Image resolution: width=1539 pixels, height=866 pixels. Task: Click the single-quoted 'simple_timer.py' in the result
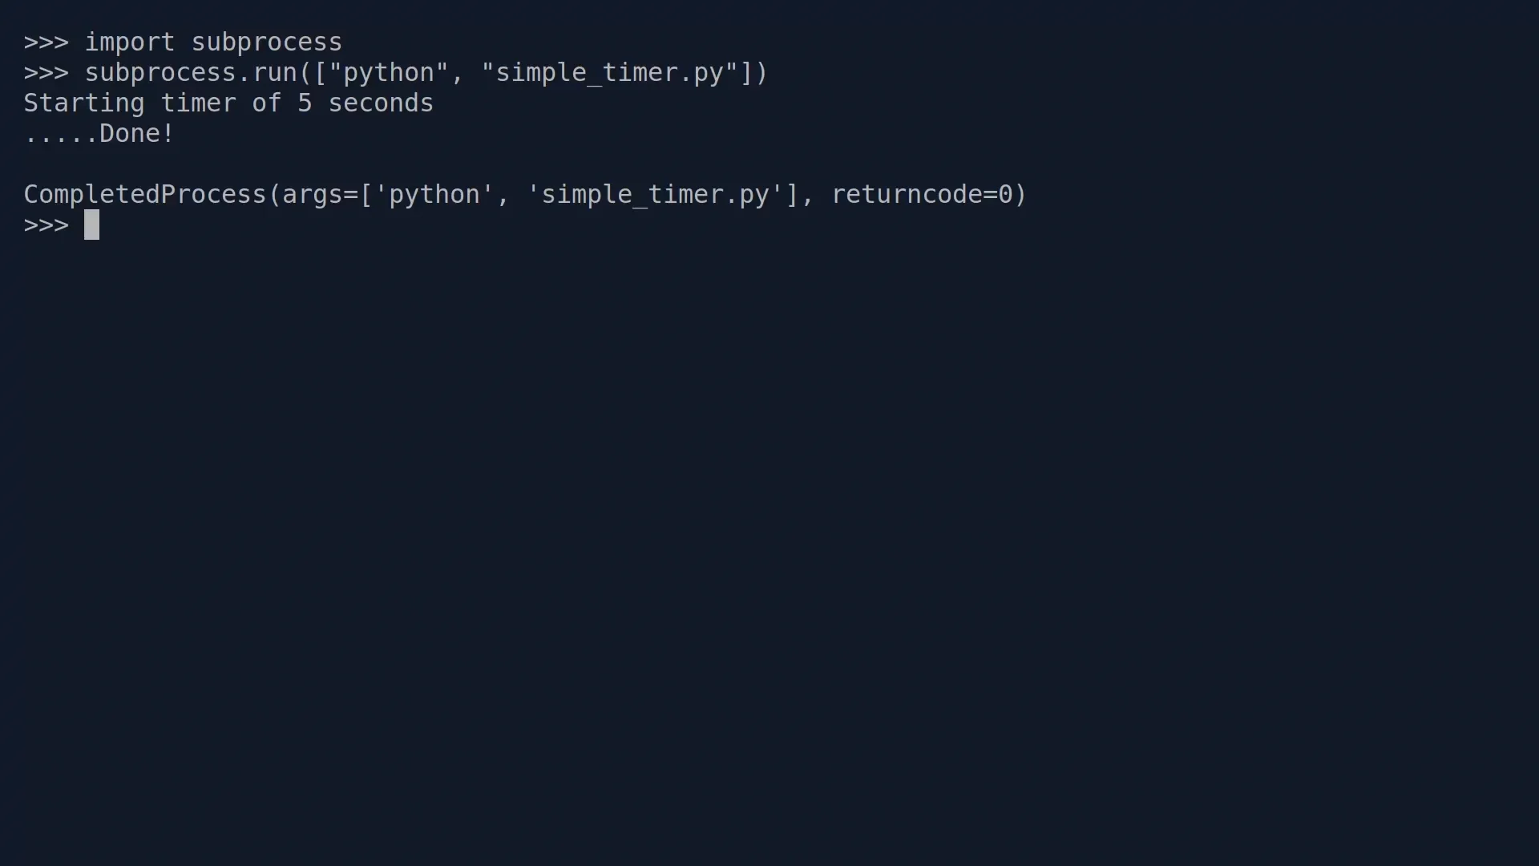point(656,195)
